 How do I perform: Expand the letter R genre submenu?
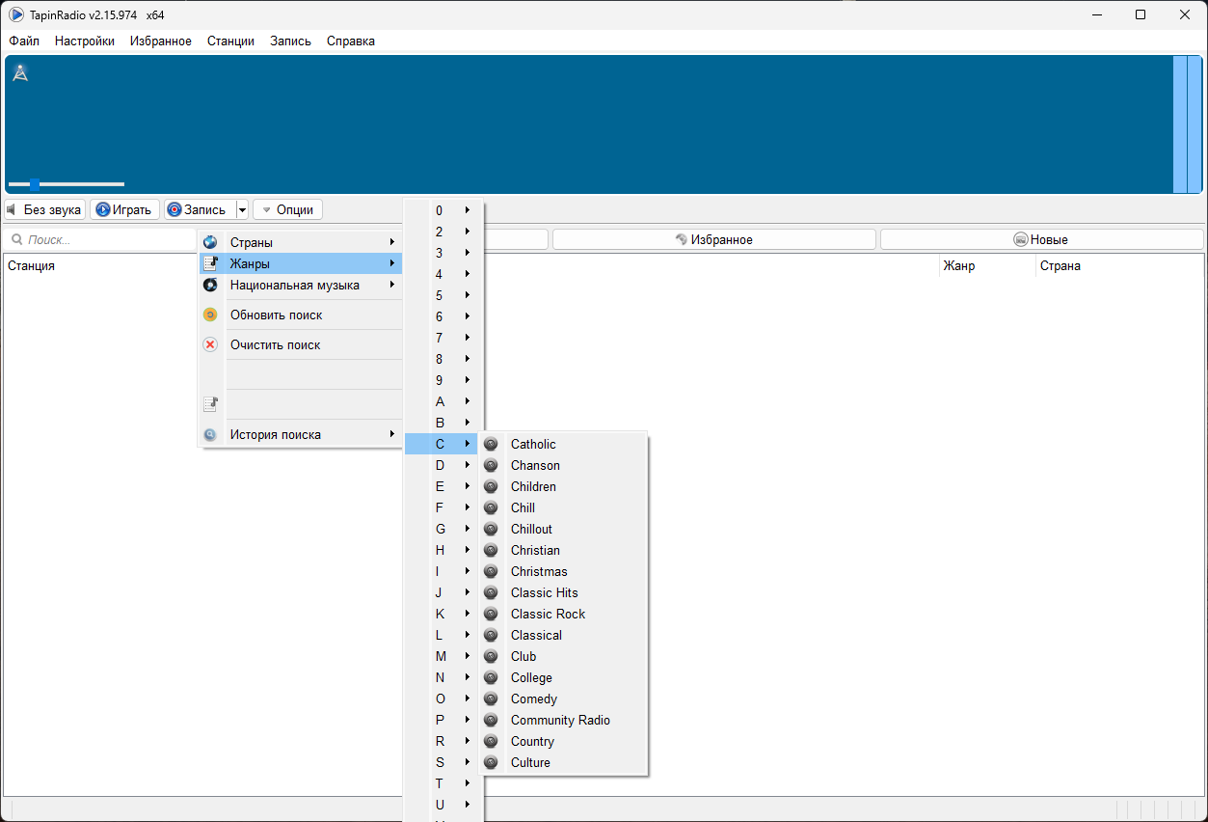pos(443,741)
